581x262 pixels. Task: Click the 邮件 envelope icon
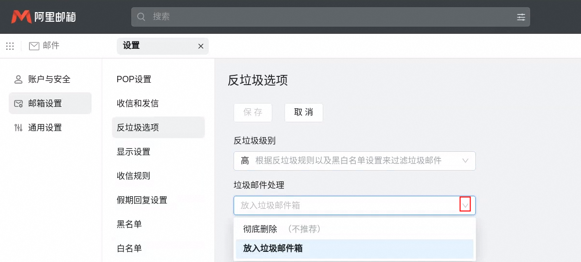tap(34, 46)
